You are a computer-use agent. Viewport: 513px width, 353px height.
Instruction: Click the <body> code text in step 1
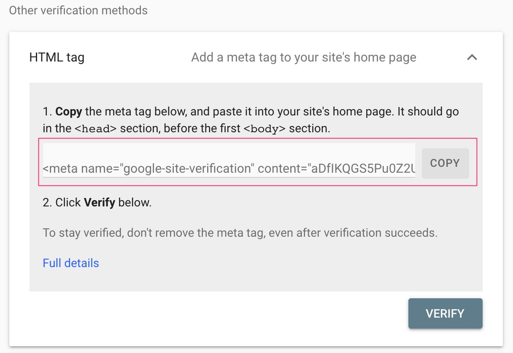[x=265, y=128]
